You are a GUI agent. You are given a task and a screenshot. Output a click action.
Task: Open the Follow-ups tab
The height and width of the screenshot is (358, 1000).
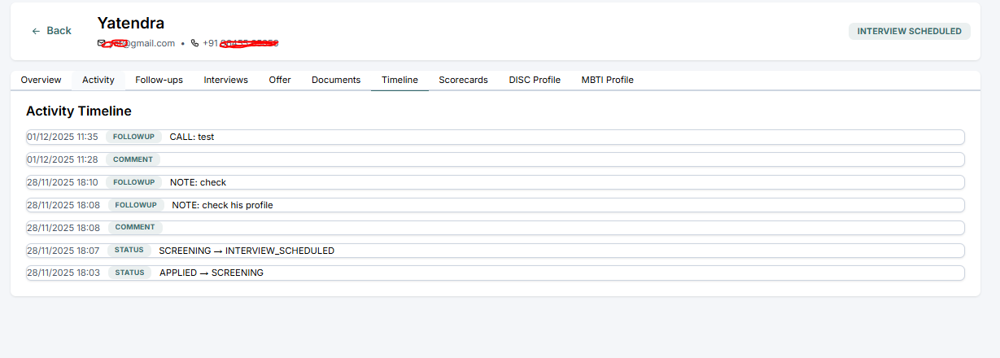(x=159, y=80)
